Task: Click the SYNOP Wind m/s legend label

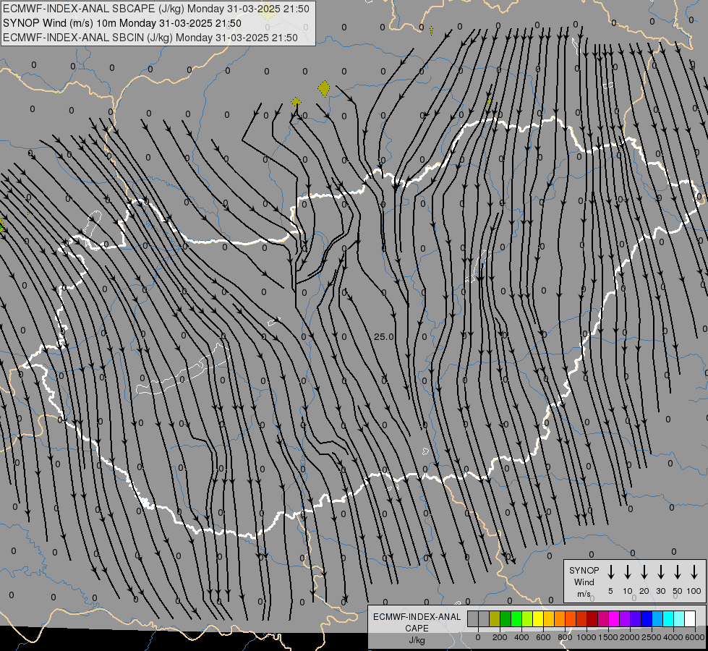Action: (584, 582)
